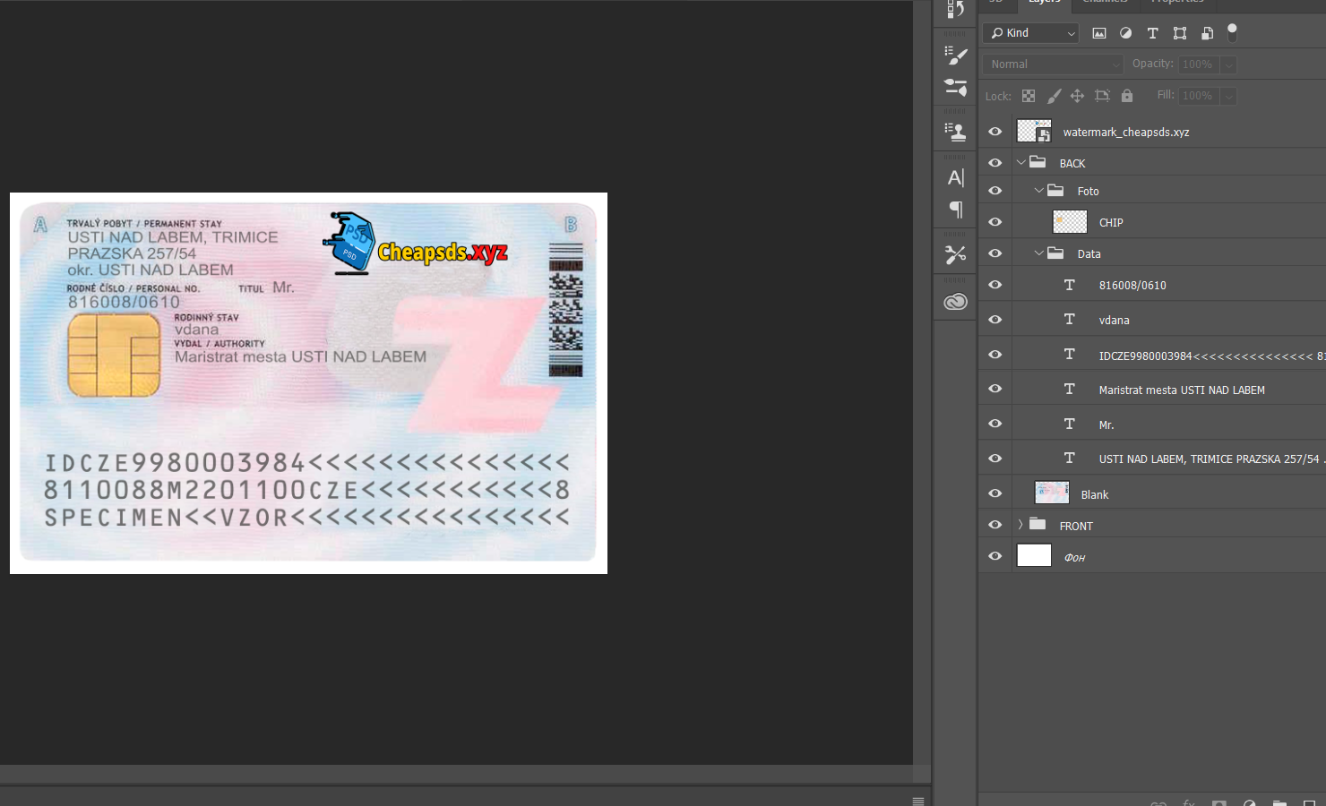Expand the FRONT layer group
The width and height of the screenshot is (1326, 806).
tap(1020, 525)
